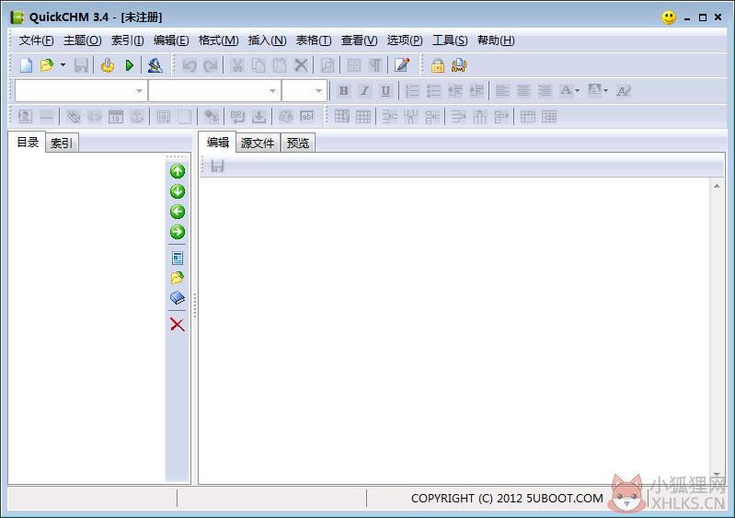Screen dimensions: 735x518
Task: Click the numbered list icon
Action: click(412, 91)
